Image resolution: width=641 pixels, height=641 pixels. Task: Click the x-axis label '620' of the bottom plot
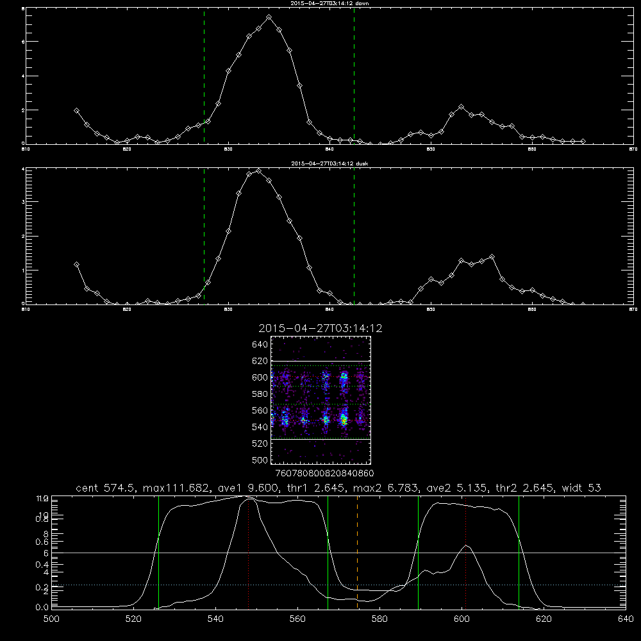pyautogui.click(x=544, y=619)
